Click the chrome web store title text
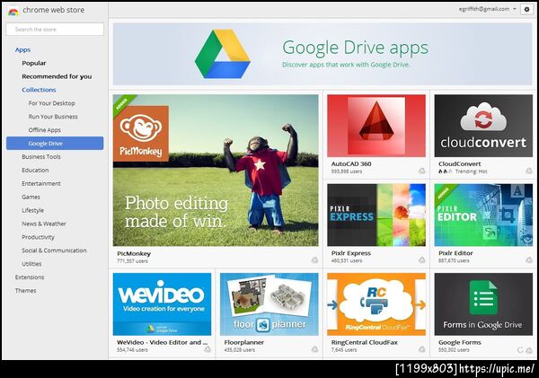Viewport: 539px width, 378px height. pos(54,10)
